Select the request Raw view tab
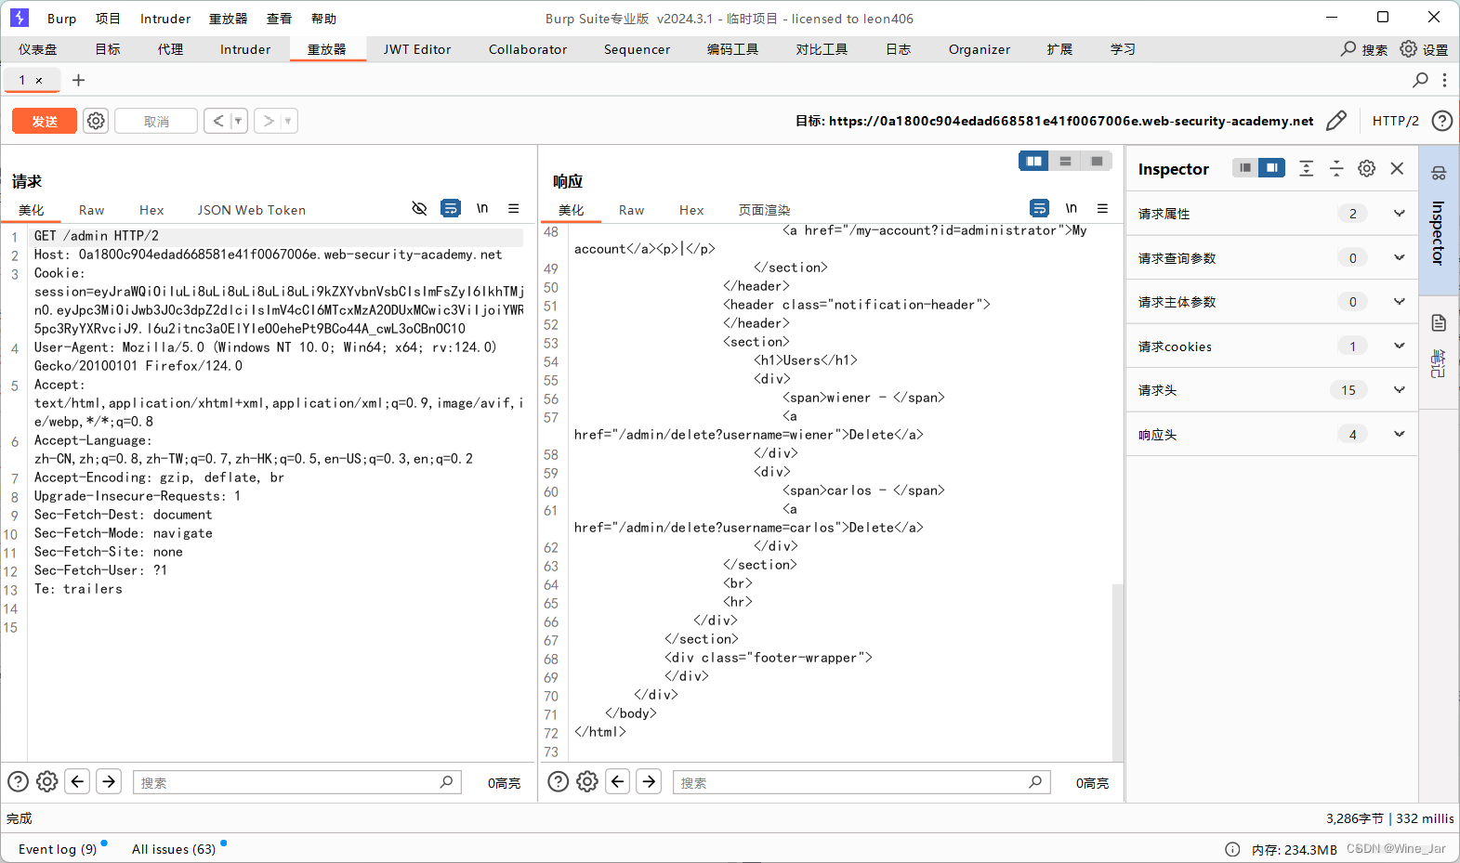 tap(91, 210)
